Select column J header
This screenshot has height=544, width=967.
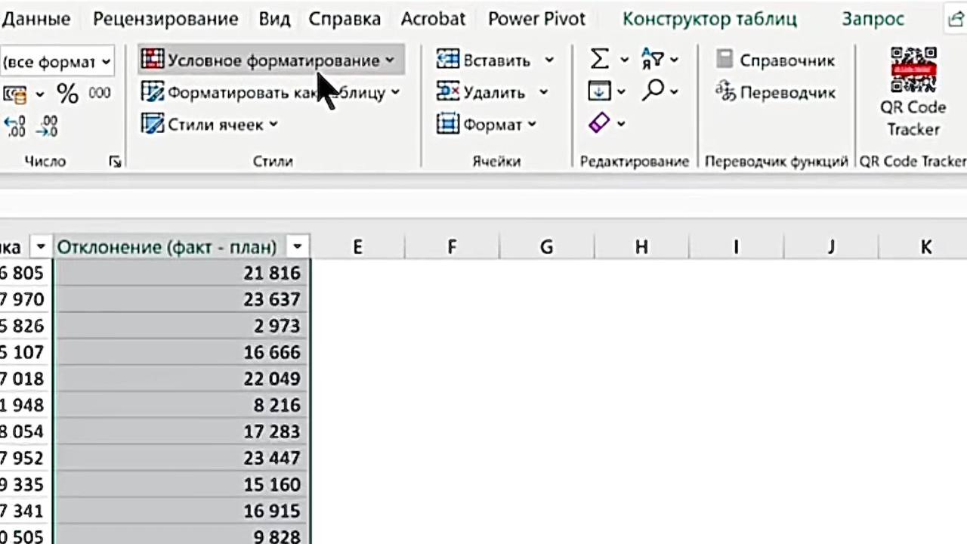pos(831,247)
